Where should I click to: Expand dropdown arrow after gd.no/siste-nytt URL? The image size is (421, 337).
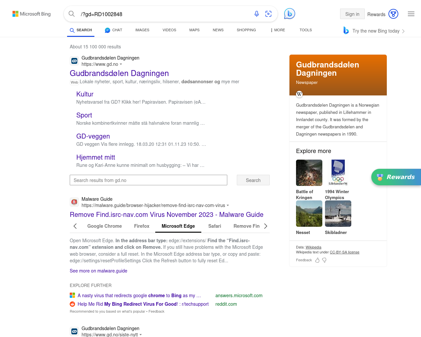click(x=141, y=335)
